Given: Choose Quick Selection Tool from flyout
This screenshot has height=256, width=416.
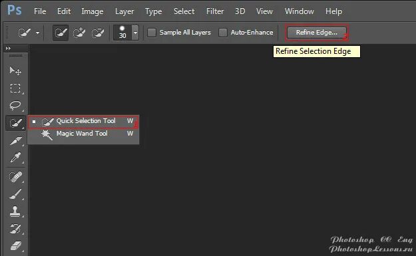Looking at the screenshot, I should point(83,122).
